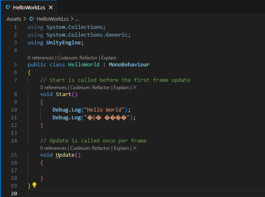Image resolution: width=265 pixels, height=197 pixels.
Task: Click 'using UnityEngine;' statement
Action: (56, 43)
